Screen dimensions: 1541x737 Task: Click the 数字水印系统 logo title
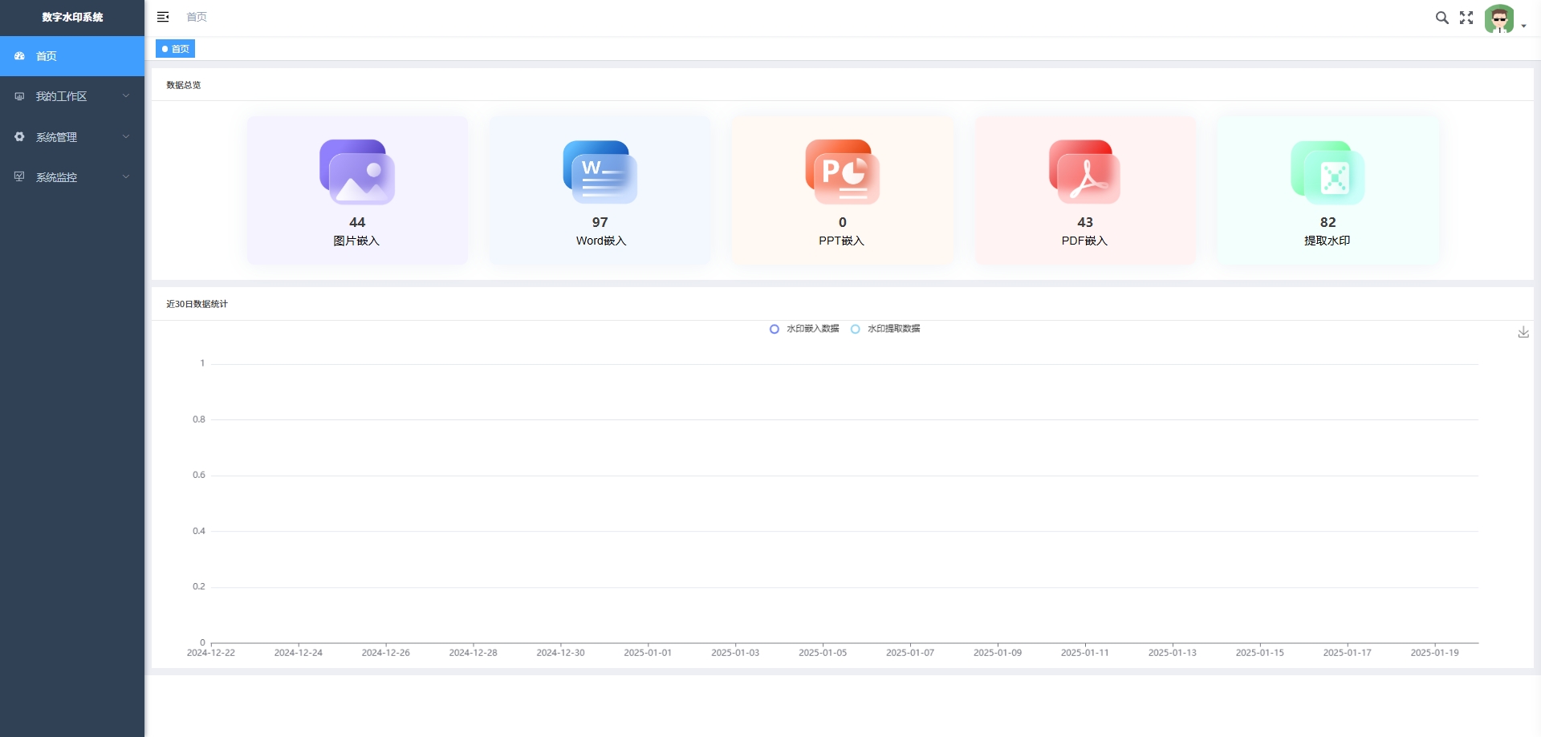(x=72, y=17)
